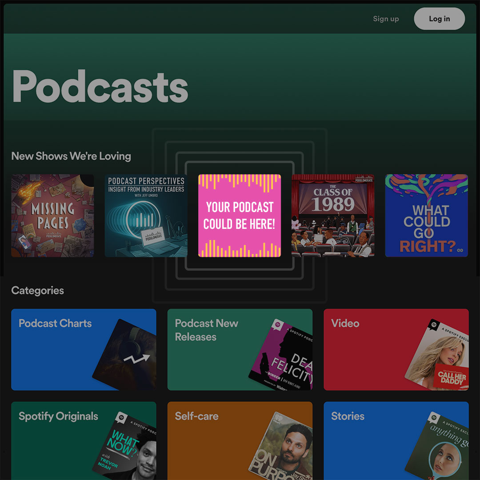Open the Podcast Charts category card
Screen dimensions: 480x480
point(84,349)
